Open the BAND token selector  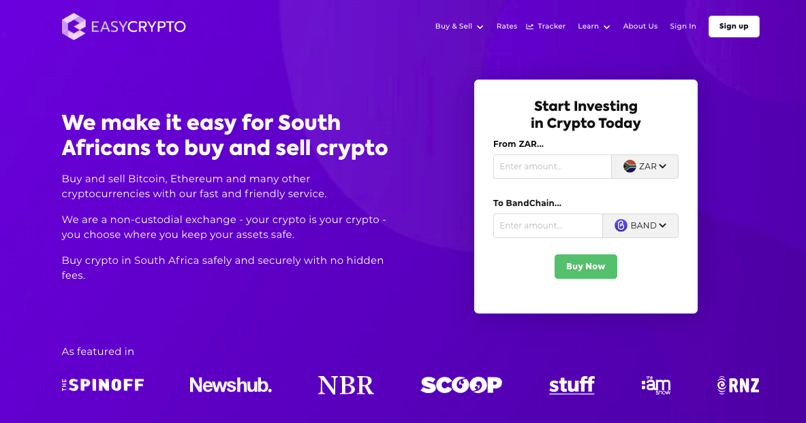pyautogui.click(x=640, y=225)
